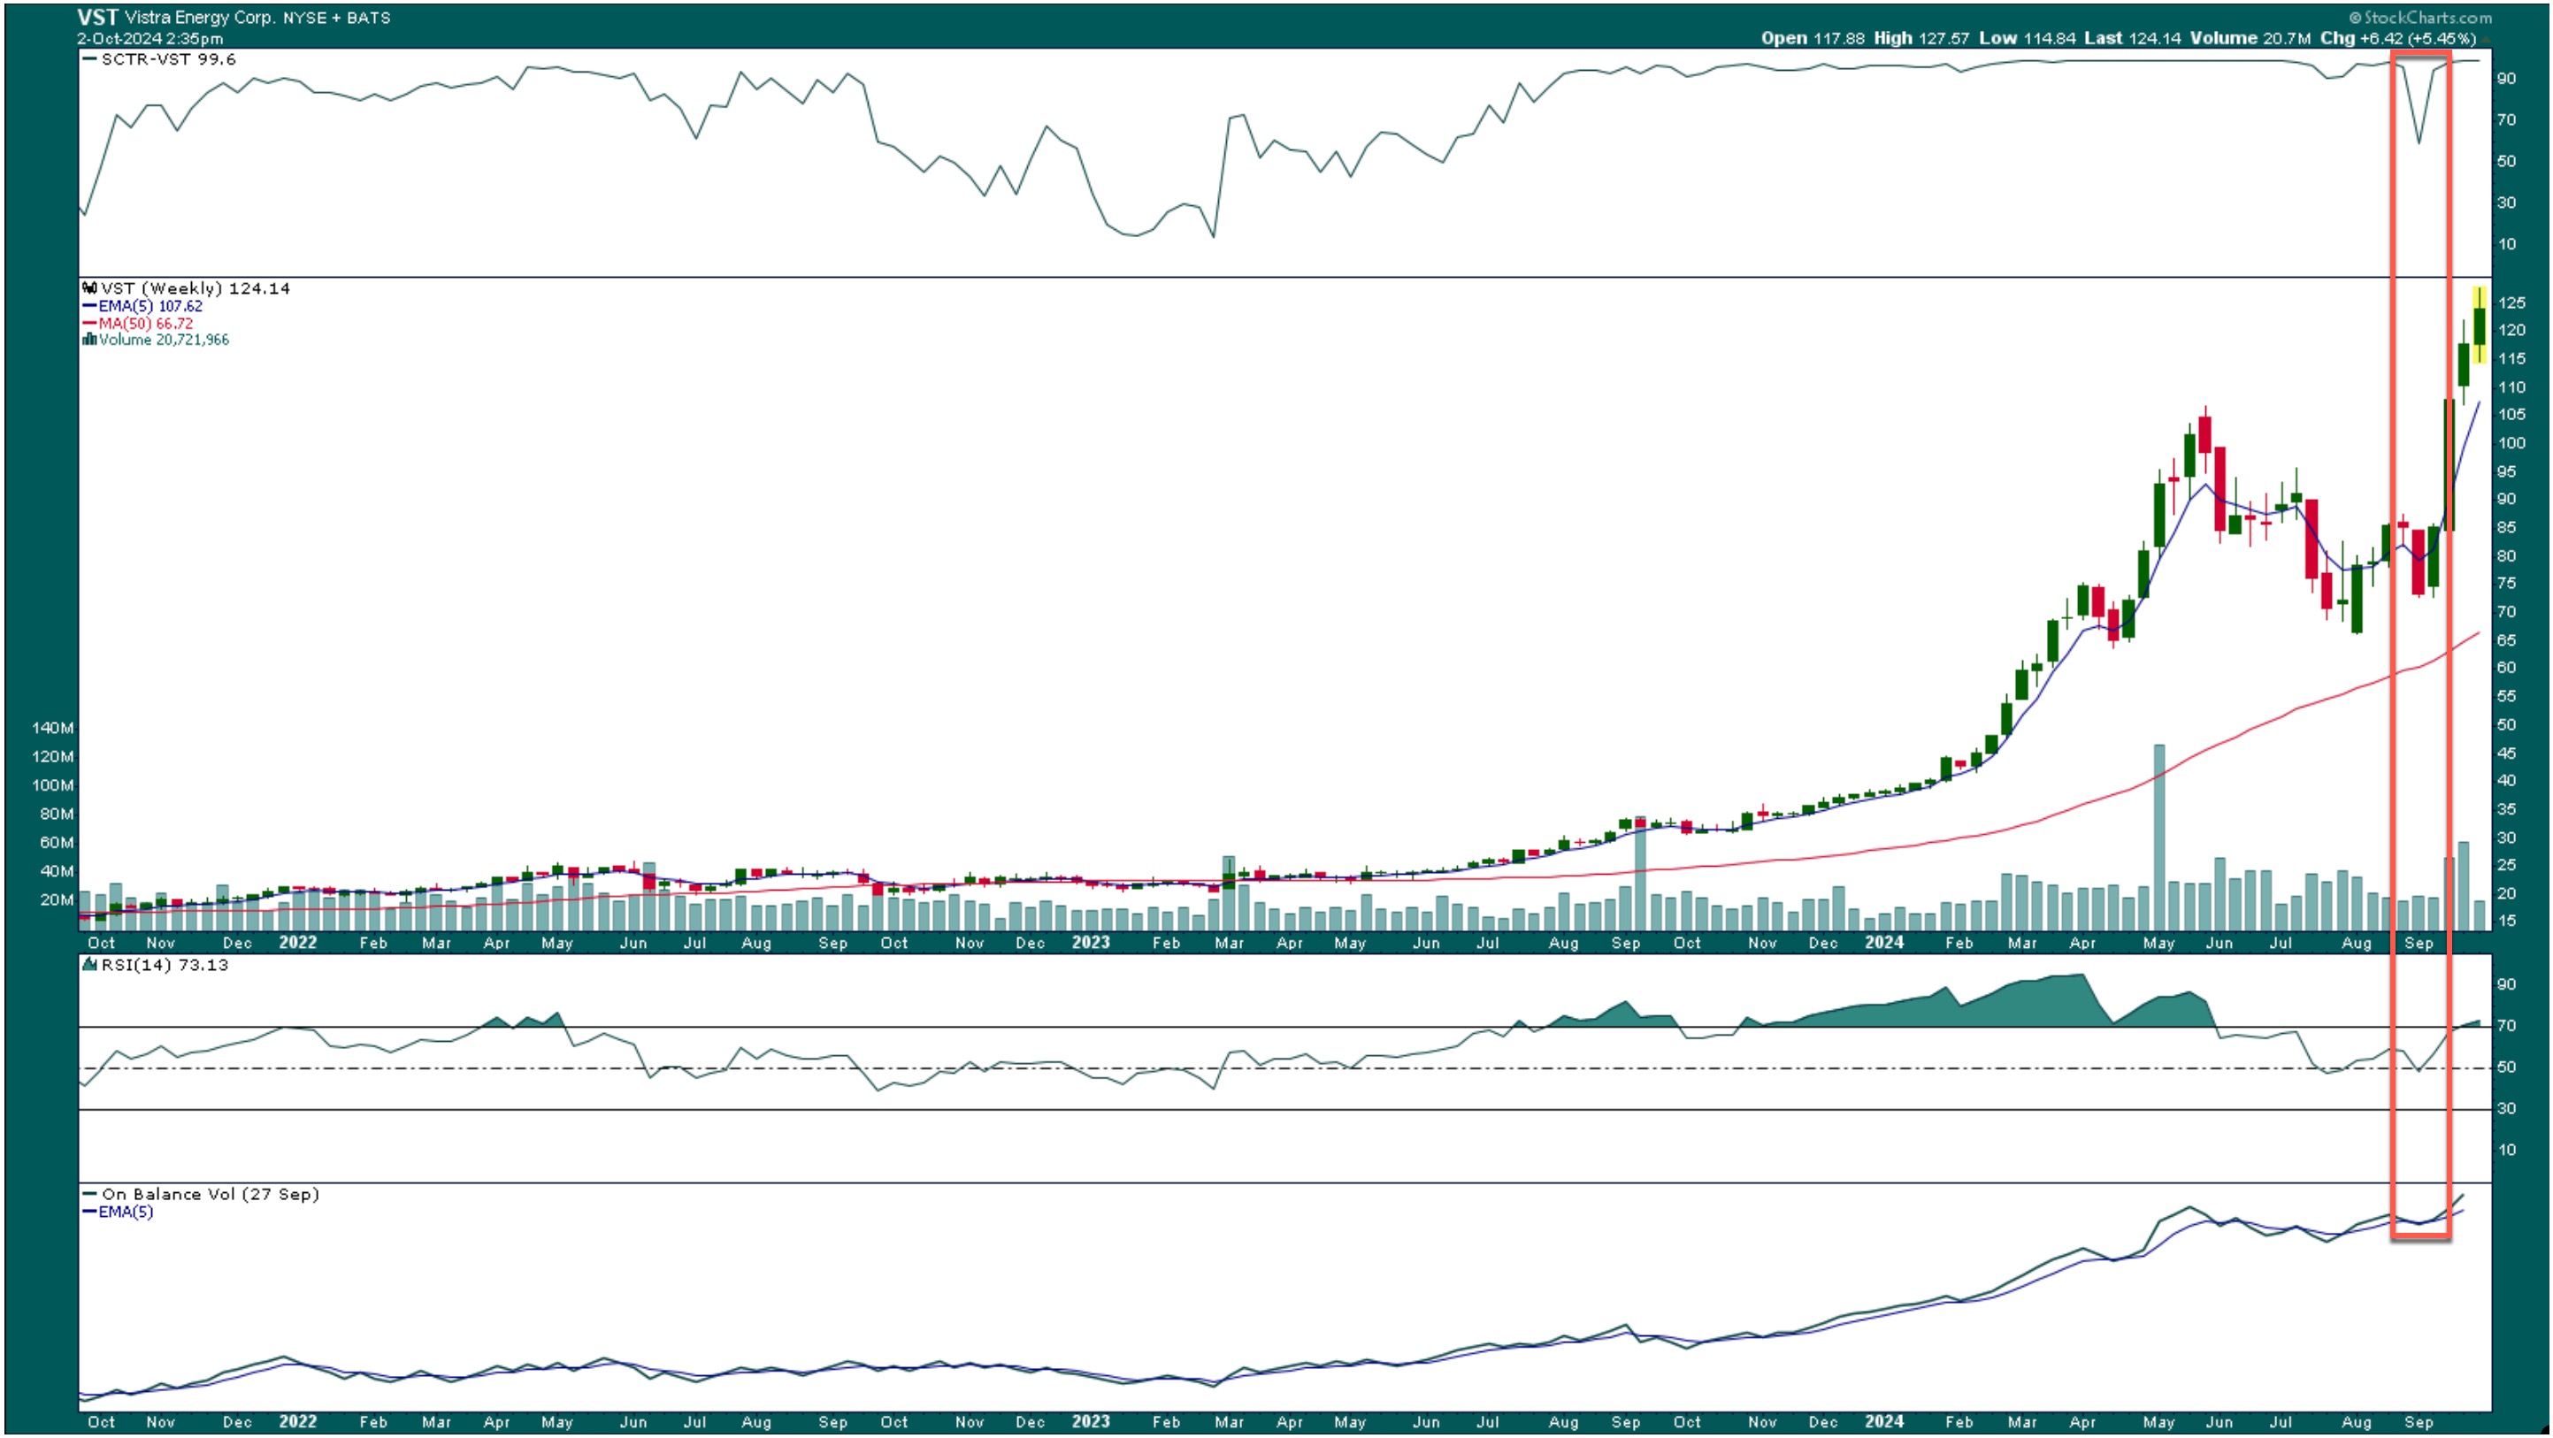Viewport: 2553px width, 1438px height.
Task: Click the RSI 70 overbought level label
Action: 2507,1026
